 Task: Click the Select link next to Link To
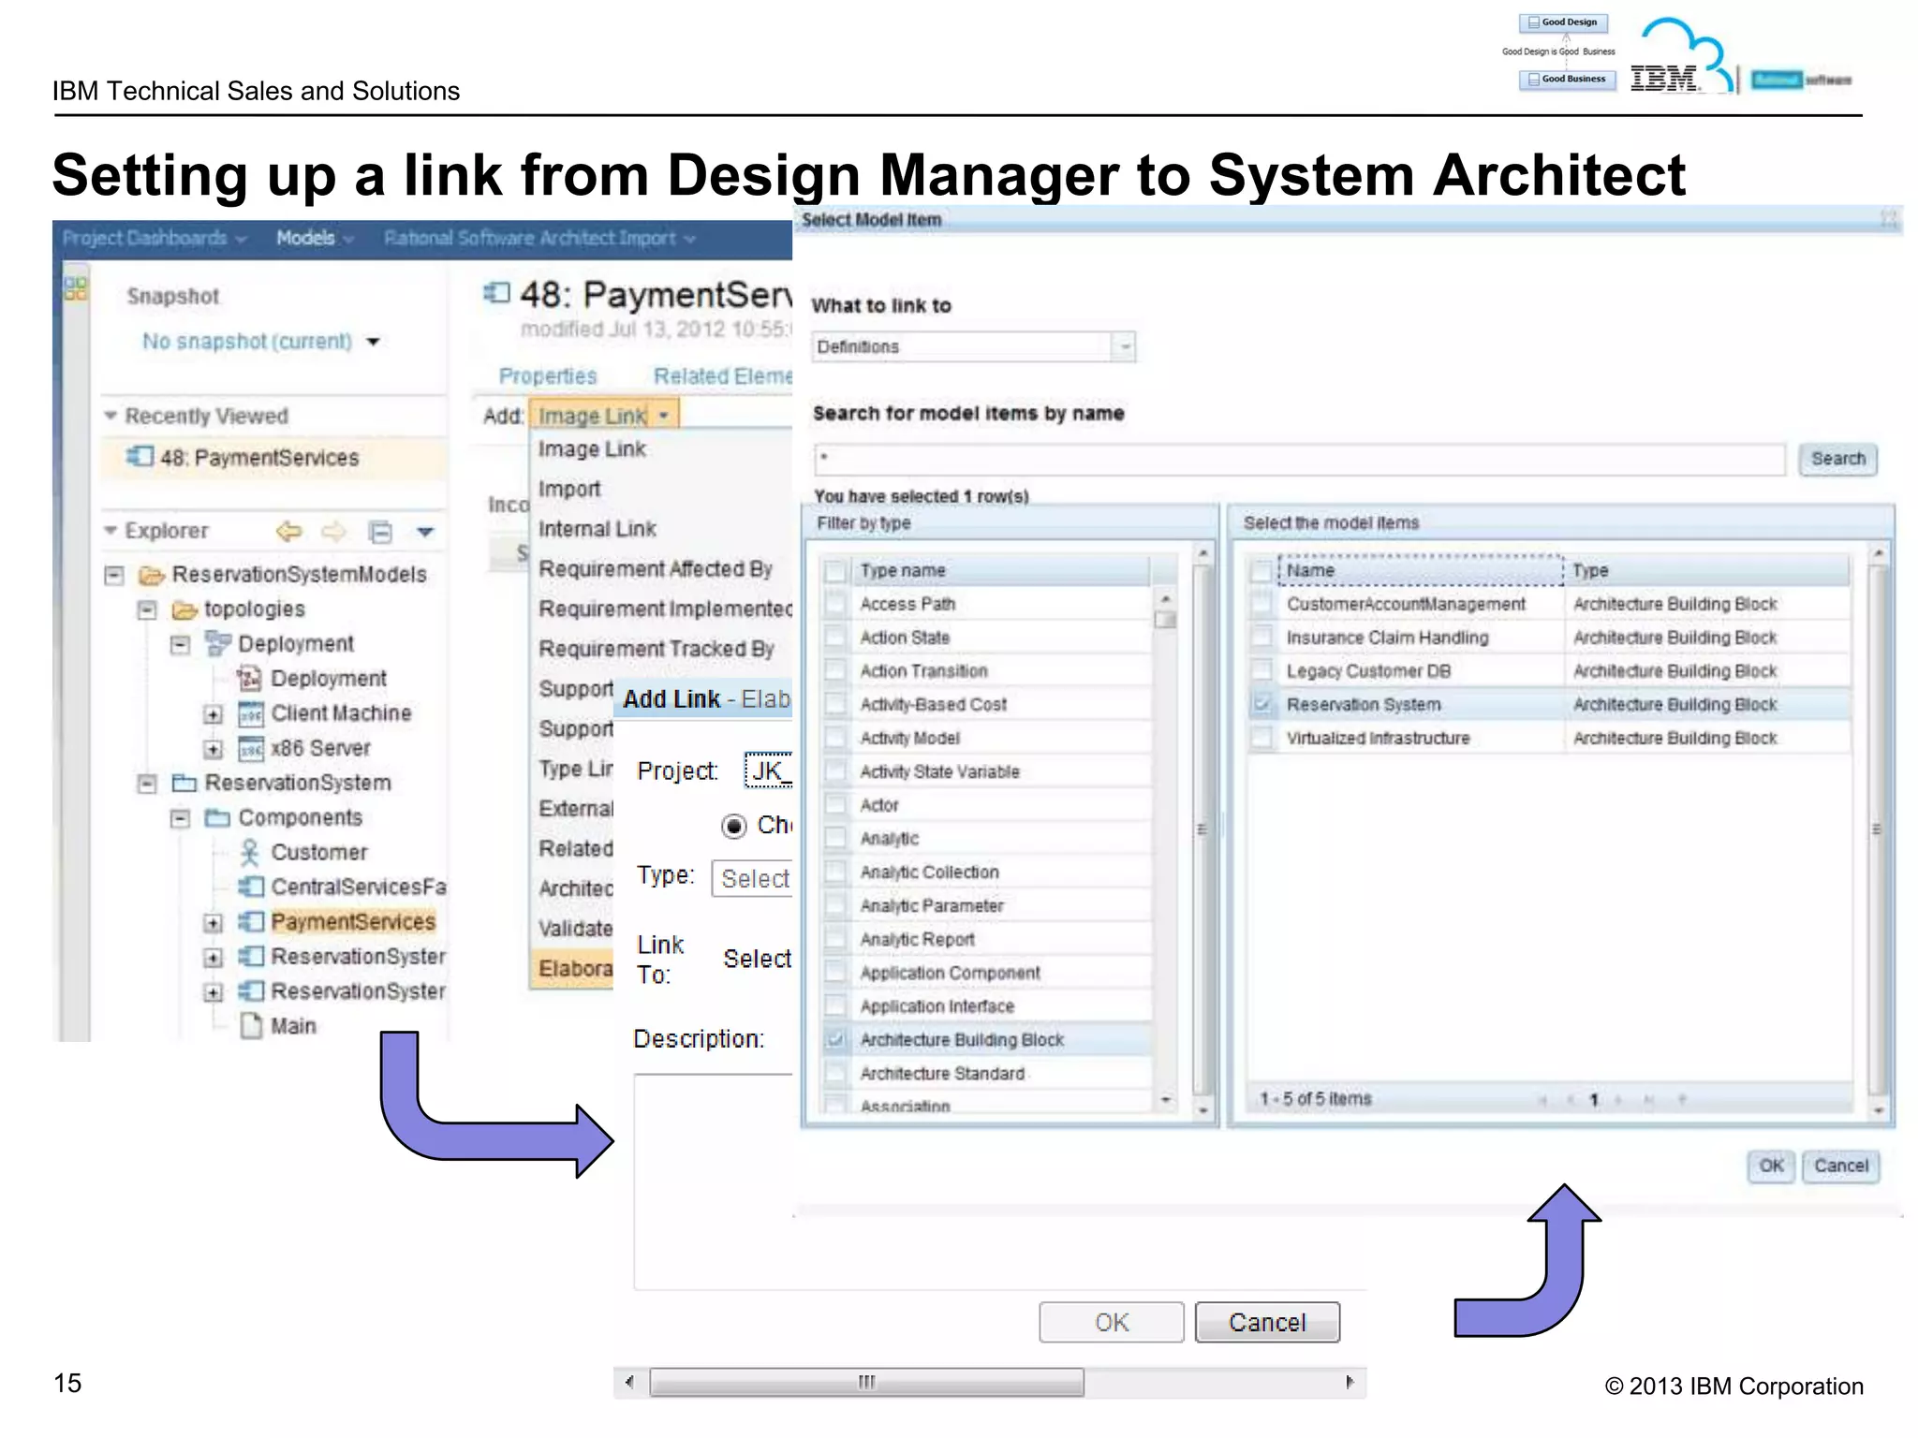pos(757,960)
